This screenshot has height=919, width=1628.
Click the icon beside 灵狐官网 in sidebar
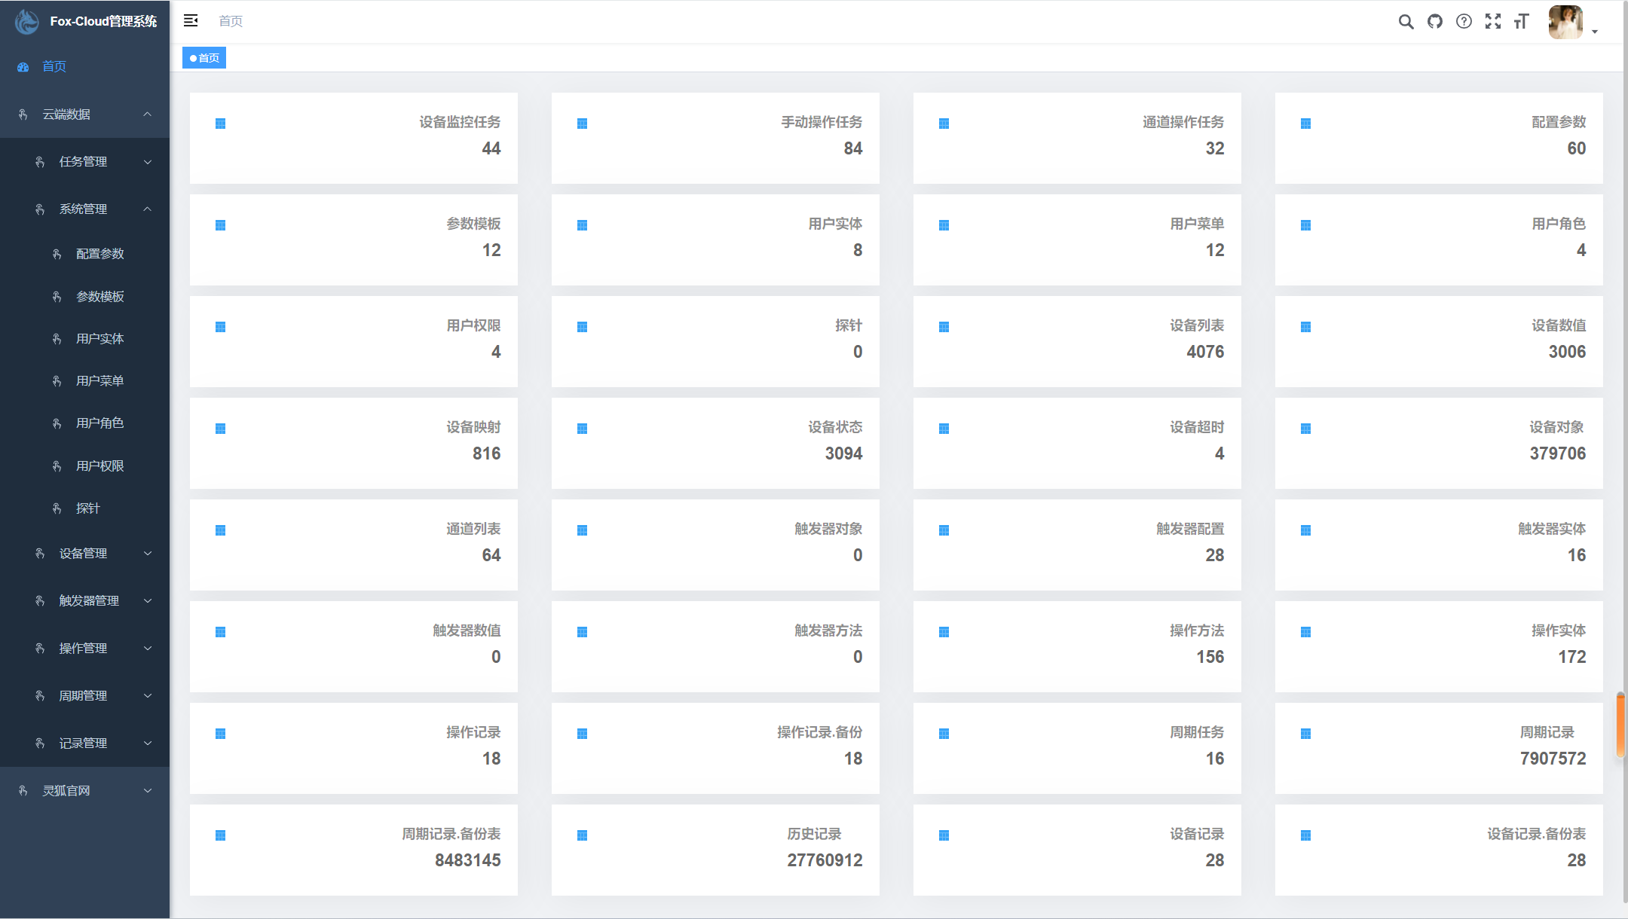(23, 791)
